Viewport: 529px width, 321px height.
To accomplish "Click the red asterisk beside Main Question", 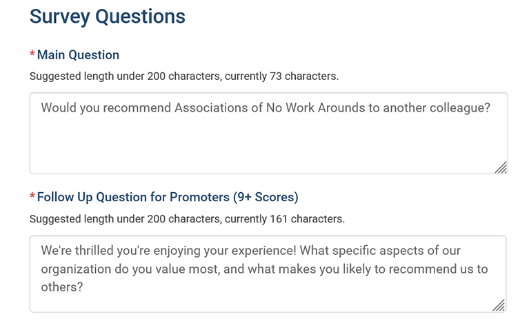I will [32, 56].
